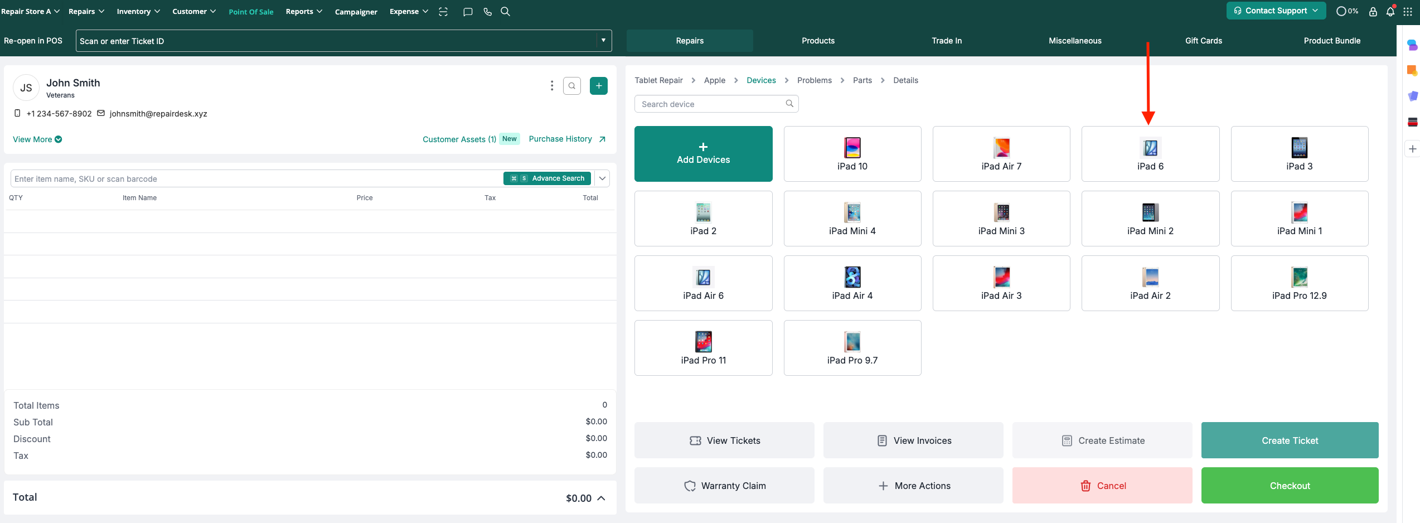
Task: Click the Create Ticket button
Action: tap(1290, 440)
